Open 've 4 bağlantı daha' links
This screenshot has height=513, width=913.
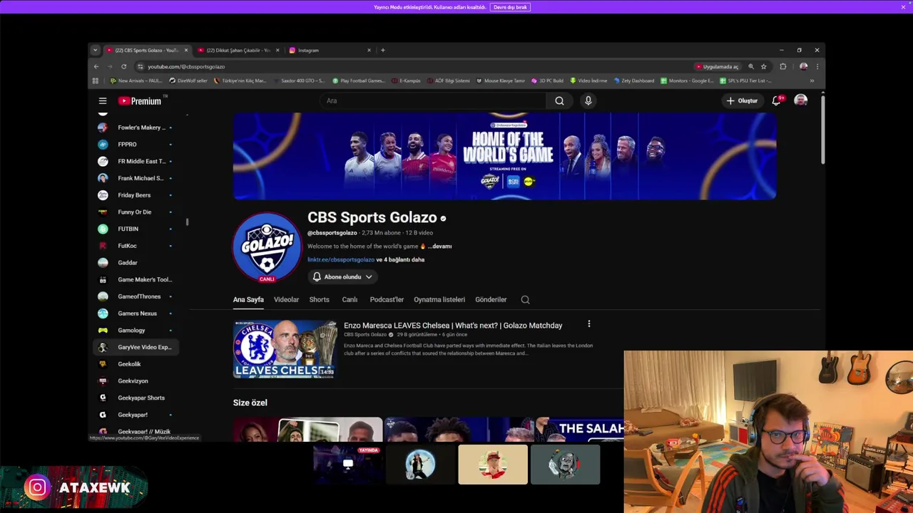[400, 260]
